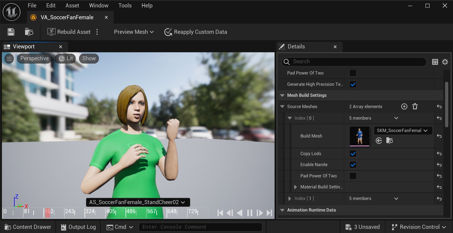Reset Index [1] to default
This screenshot has height=233, width=453.
(x=439, y=198)
